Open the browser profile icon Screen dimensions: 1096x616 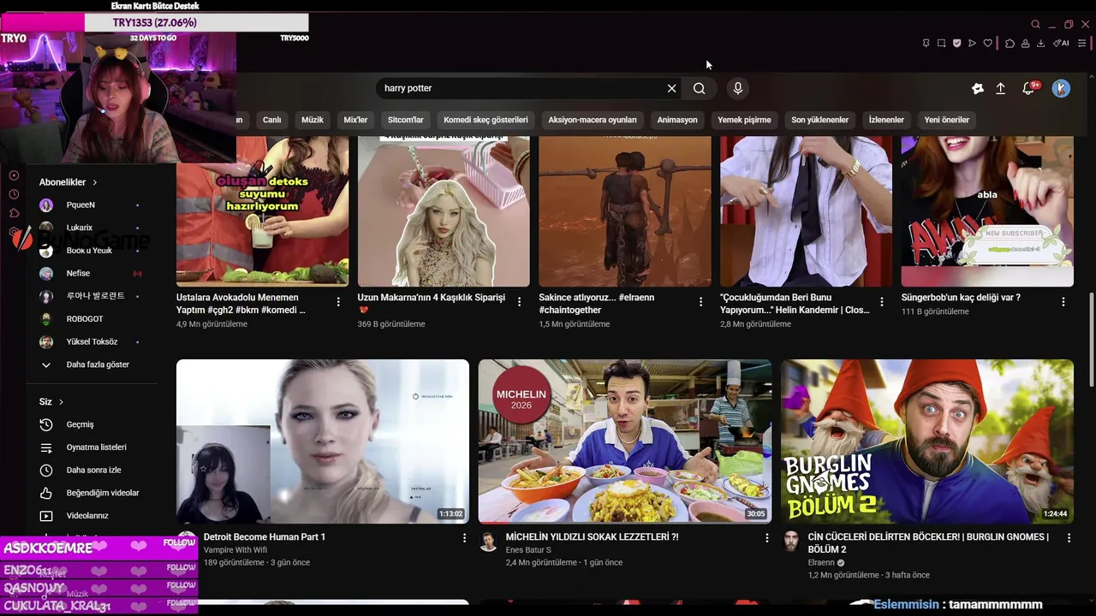(1025, 43)
